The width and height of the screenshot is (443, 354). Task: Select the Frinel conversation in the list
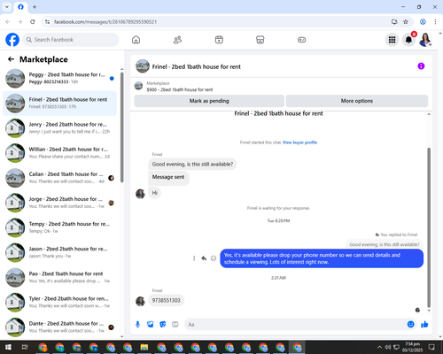tap(60, 104)
